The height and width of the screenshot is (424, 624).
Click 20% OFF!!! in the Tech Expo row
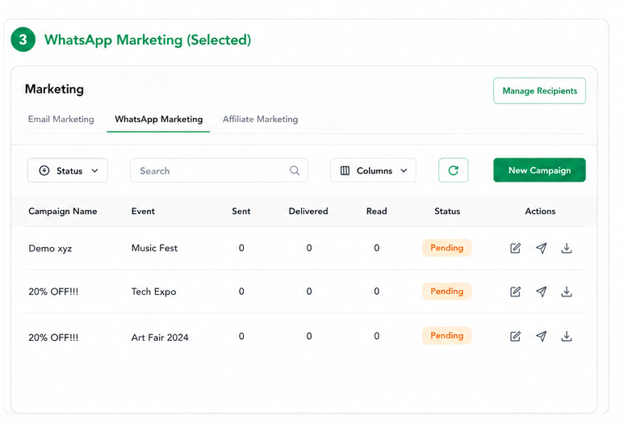(x=53, y=292)
